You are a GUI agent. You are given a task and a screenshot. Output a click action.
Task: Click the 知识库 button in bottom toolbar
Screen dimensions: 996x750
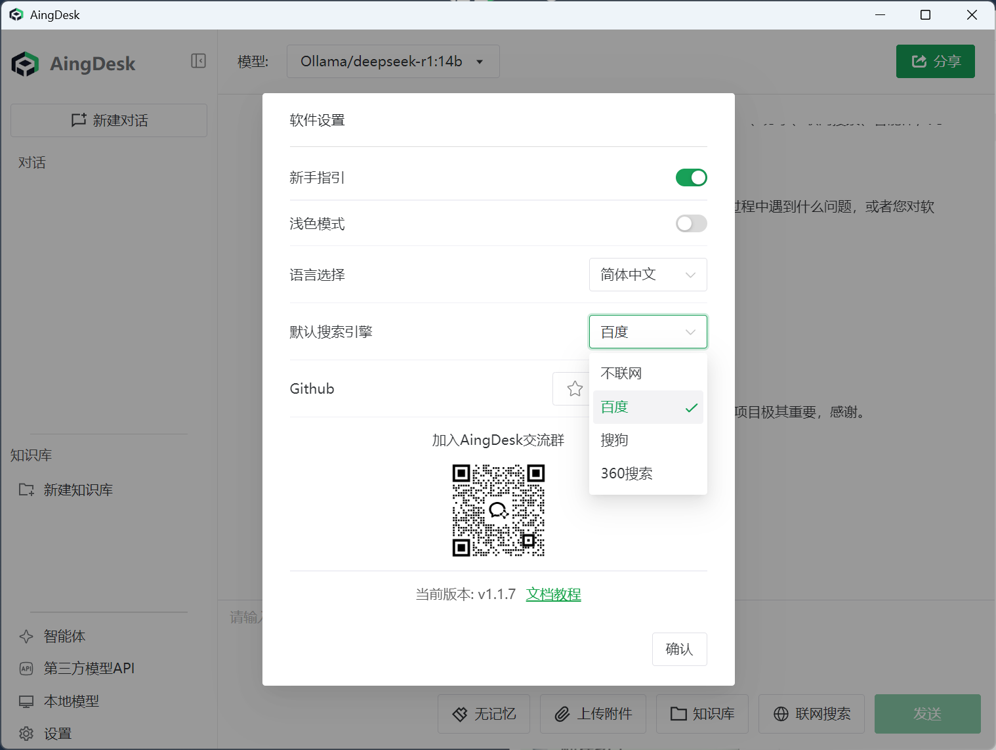tap(702, 714)
